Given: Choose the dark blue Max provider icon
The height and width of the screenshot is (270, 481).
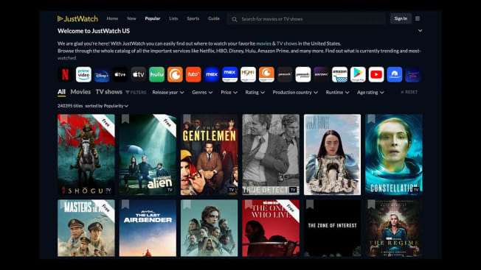Looking at the screenshot, I should (212, 74).
